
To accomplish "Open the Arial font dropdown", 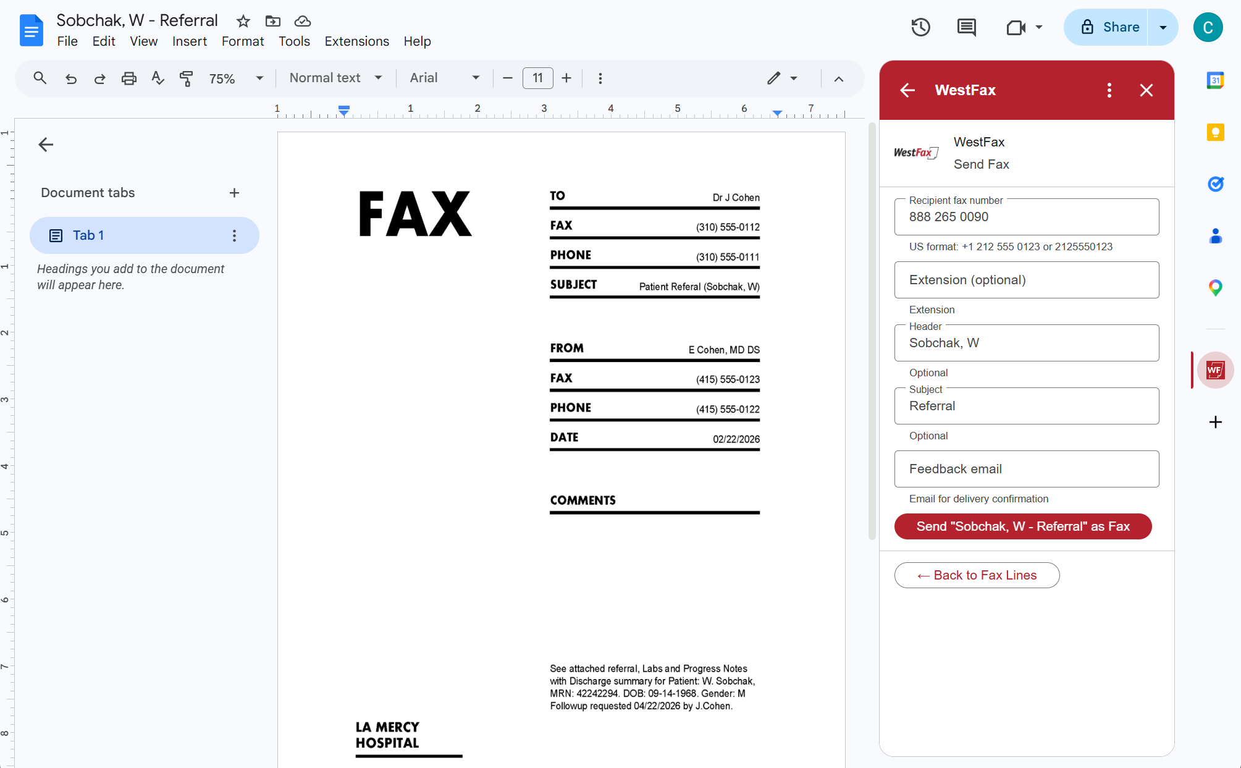I will 444,78.
